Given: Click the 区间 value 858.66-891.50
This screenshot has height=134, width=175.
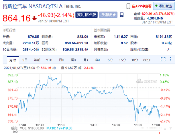Looking at the screenshot, I should click(76, 43).
